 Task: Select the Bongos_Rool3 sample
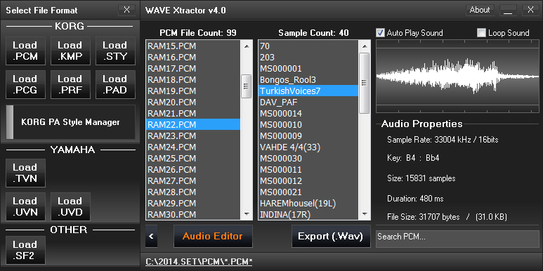pyautogui.click(x=308, y=79)
